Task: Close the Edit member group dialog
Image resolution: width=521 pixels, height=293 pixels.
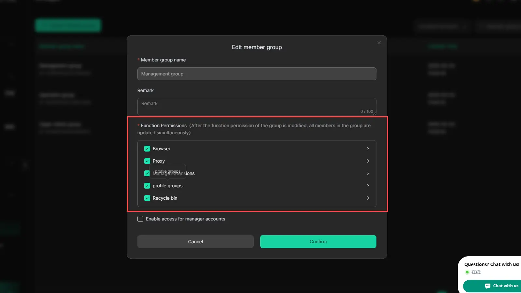Action: (379, 43)
